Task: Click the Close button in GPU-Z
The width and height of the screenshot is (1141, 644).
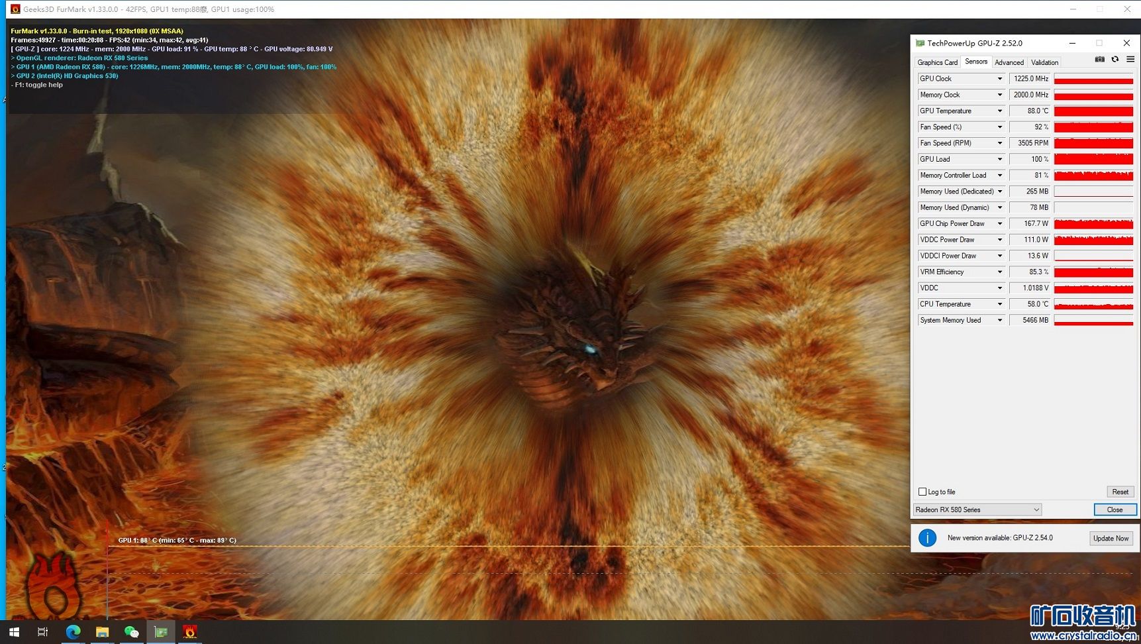Action: tap(1115, 510)
